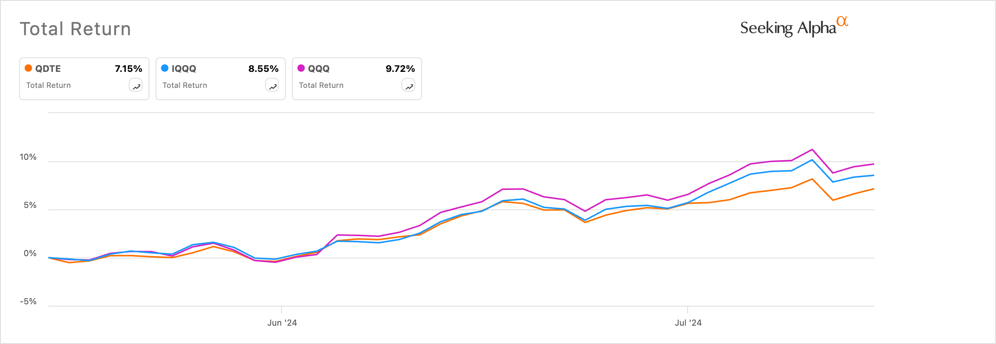The height and width of the screenshot is (344, 996).
Task: Select the QDTE ticker label
Action: coord(48,69)
